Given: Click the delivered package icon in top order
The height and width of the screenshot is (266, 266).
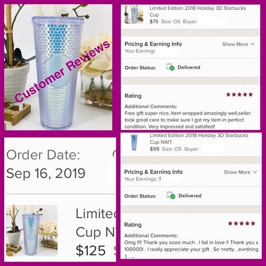Looking at the screenshot, I should pos(170,67).
